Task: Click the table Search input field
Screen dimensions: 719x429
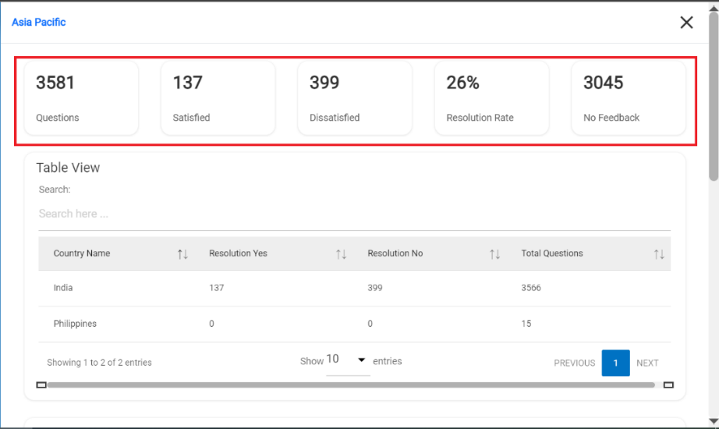Action: click(354, 214)
